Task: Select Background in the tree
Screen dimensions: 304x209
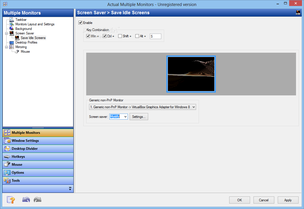Action: click(x=24, y=28)
